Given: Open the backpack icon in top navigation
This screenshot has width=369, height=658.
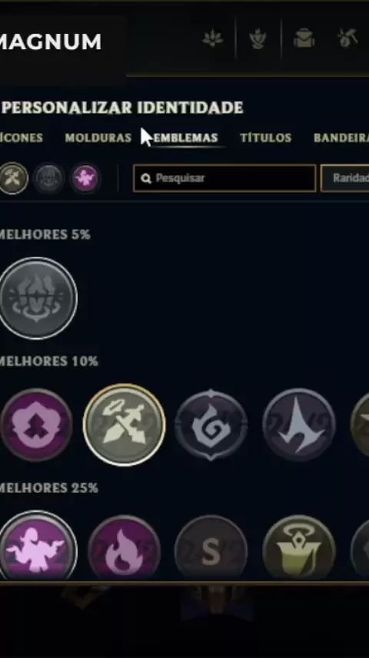Looking at the screenshot, I should [304, 38].
